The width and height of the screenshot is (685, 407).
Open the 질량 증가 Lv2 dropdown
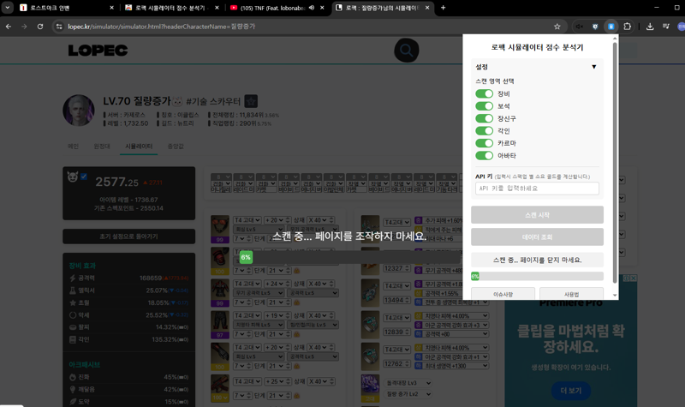pos(408,394)
